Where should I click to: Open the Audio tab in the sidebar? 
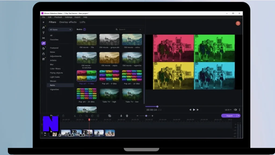(43, 27)
